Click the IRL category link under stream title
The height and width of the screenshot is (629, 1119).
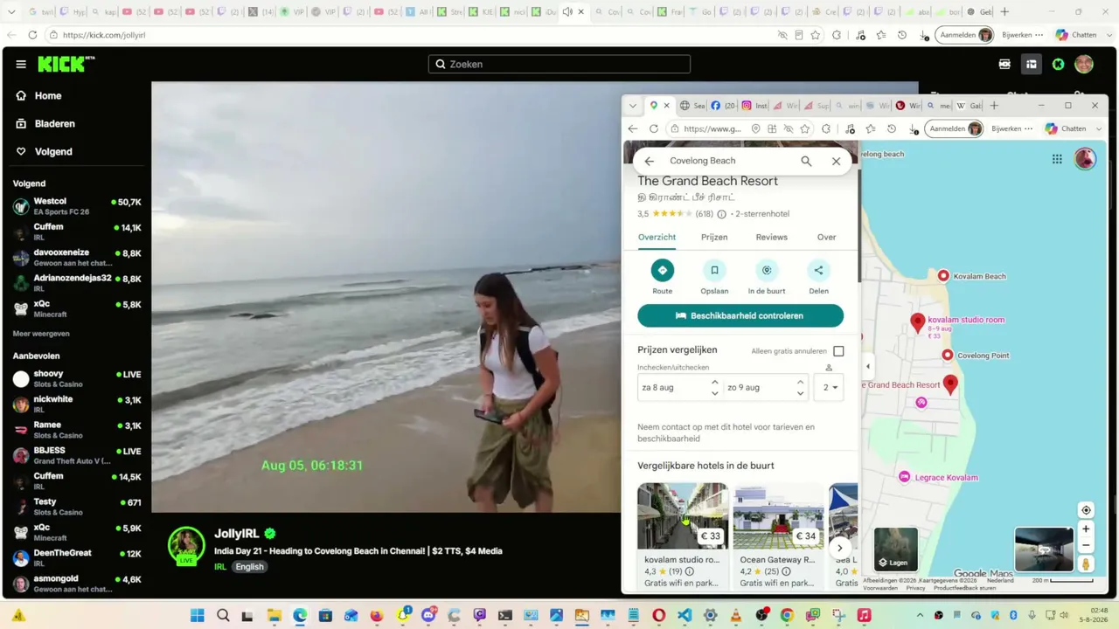coord(220,567)
